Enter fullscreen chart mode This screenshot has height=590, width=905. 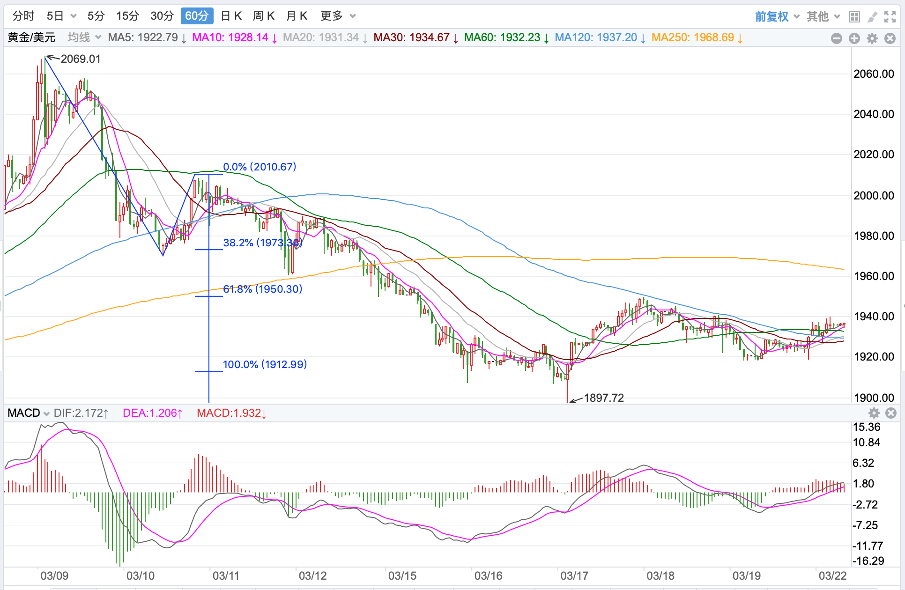[890, 17]
